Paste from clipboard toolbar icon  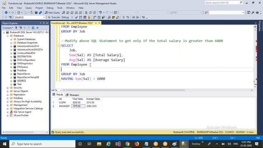[95, 13]
